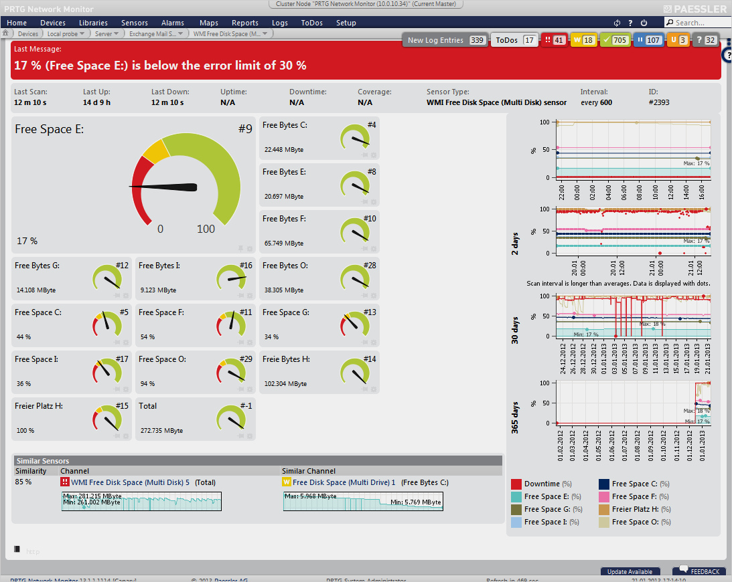Viewport: 732px width, 582px height.
Task: Click the navy Free Space C: legend swatch
Action: (603, 484)
